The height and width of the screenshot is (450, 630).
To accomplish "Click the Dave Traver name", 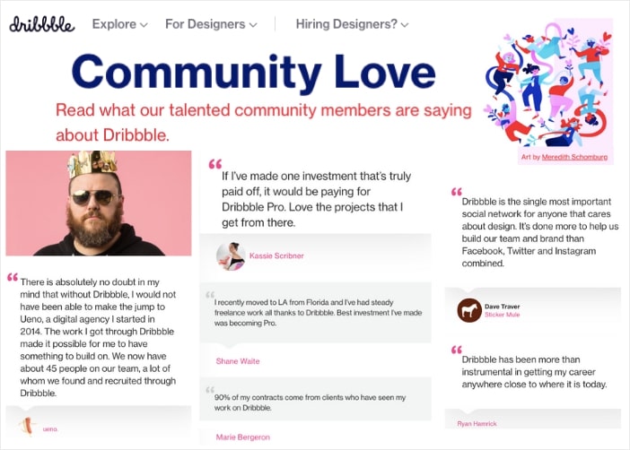I will coord(503,307).
